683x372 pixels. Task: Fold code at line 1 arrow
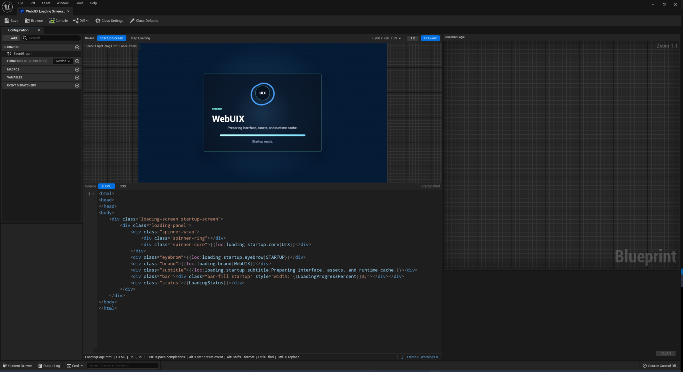[93, 194]
